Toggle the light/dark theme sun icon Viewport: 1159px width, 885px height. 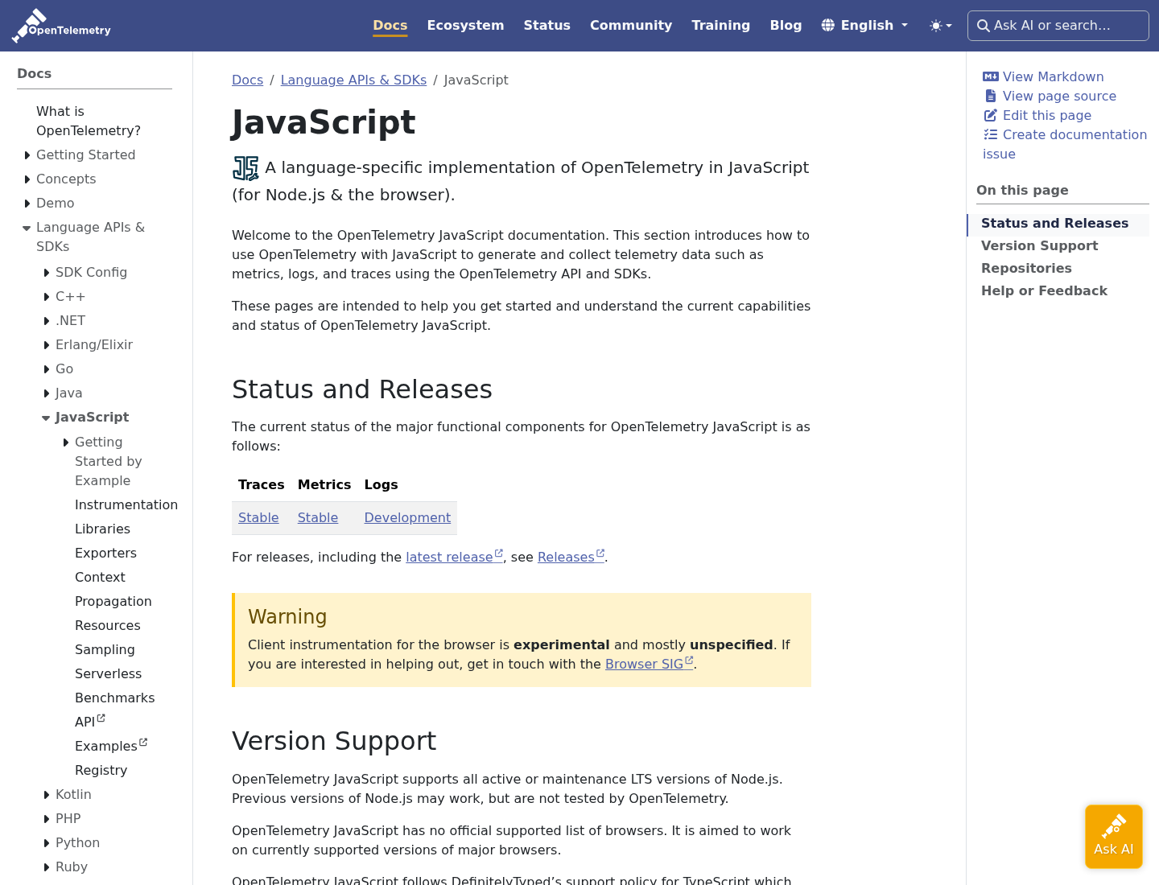click(935, 26)
